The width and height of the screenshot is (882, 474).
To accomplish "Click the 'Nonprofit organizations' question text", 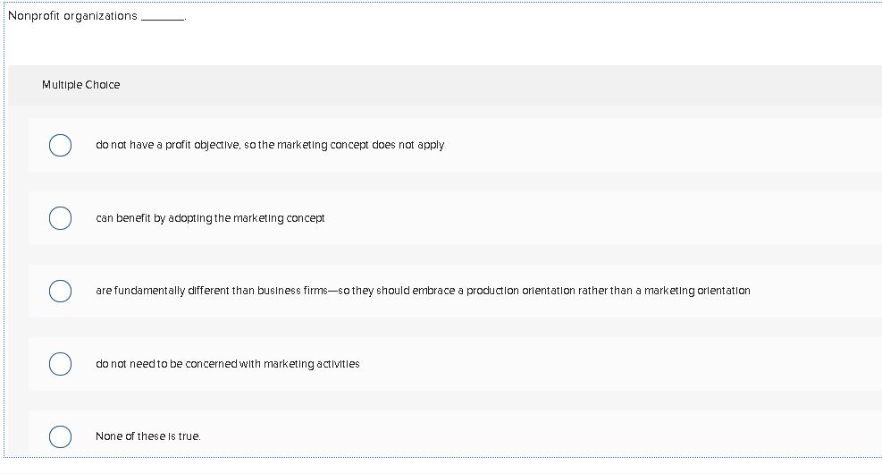I will [72, 16].
